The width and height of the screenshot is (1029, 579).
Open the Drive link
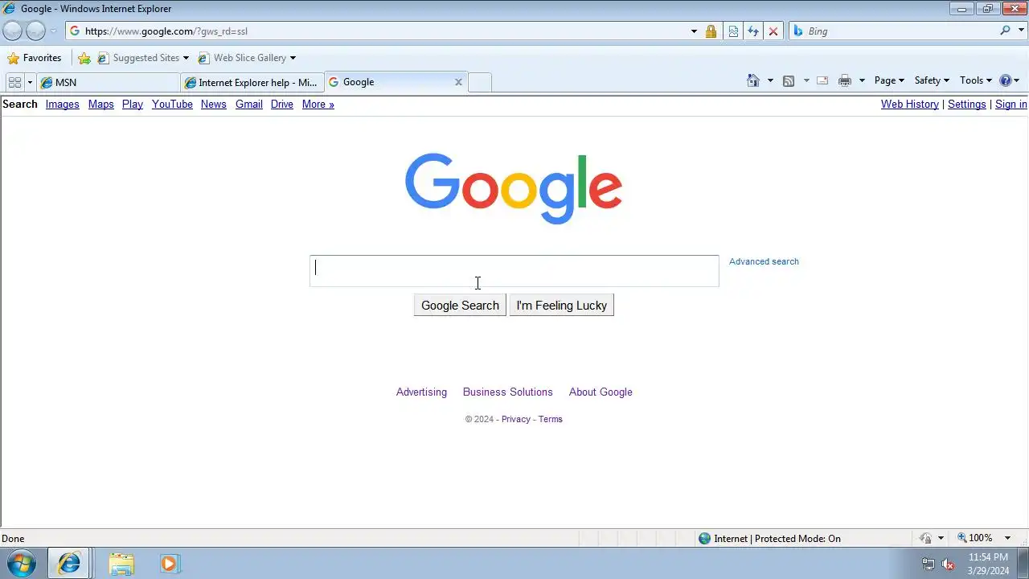[x=282, y=105]
